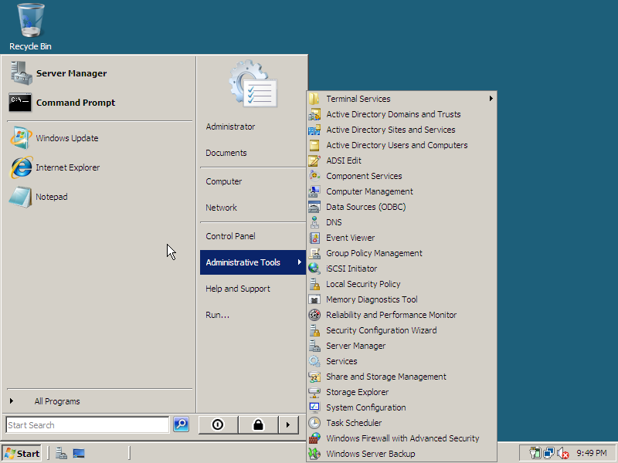
Task: Open Network from Start menu
Action: pyautogui.click(x=253, y=208)
